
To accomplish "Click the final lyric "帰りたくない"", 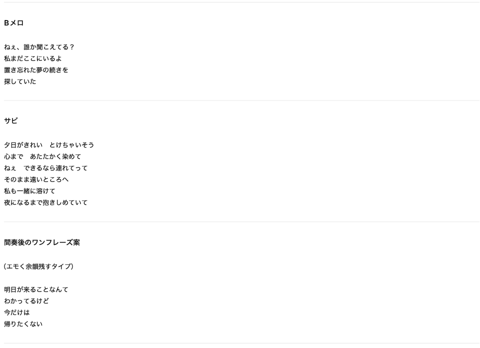I will coord(23,324).
